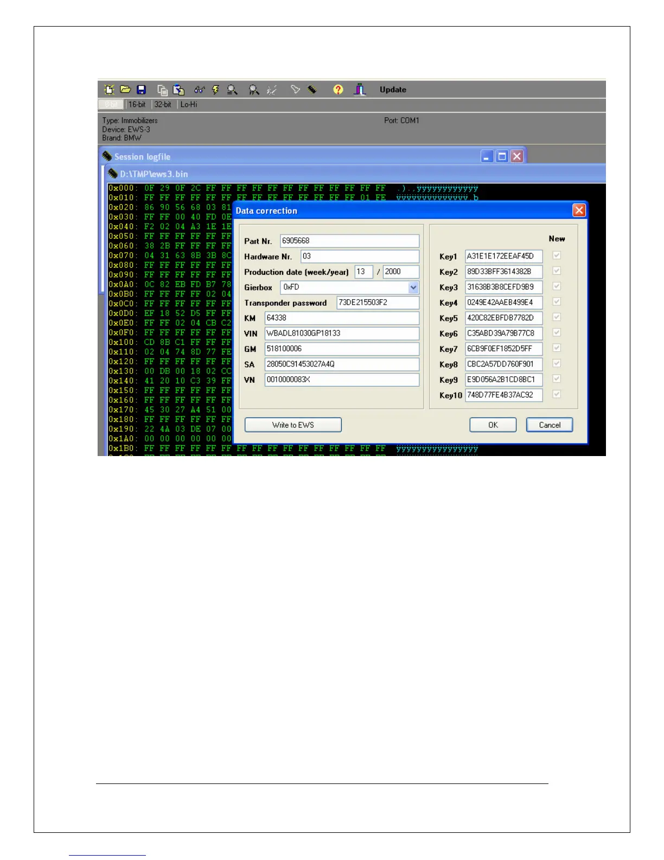
Task: Open help with the question mark icon
Action: (x=338, y=90)
